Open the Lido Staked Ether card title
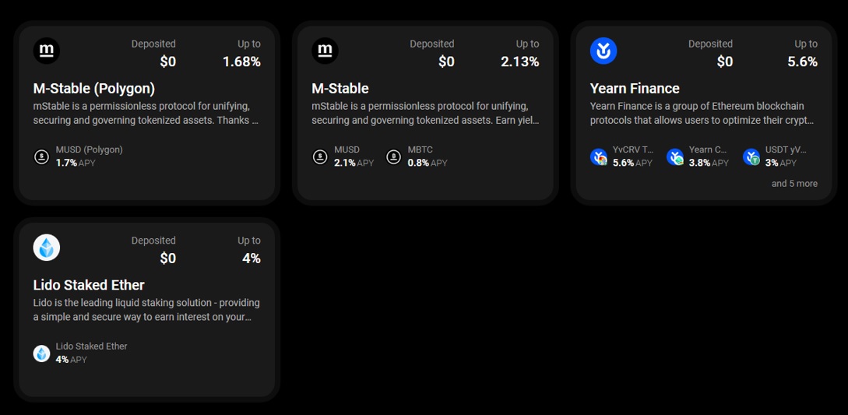848x415 pixels. [x=89, y=285]
